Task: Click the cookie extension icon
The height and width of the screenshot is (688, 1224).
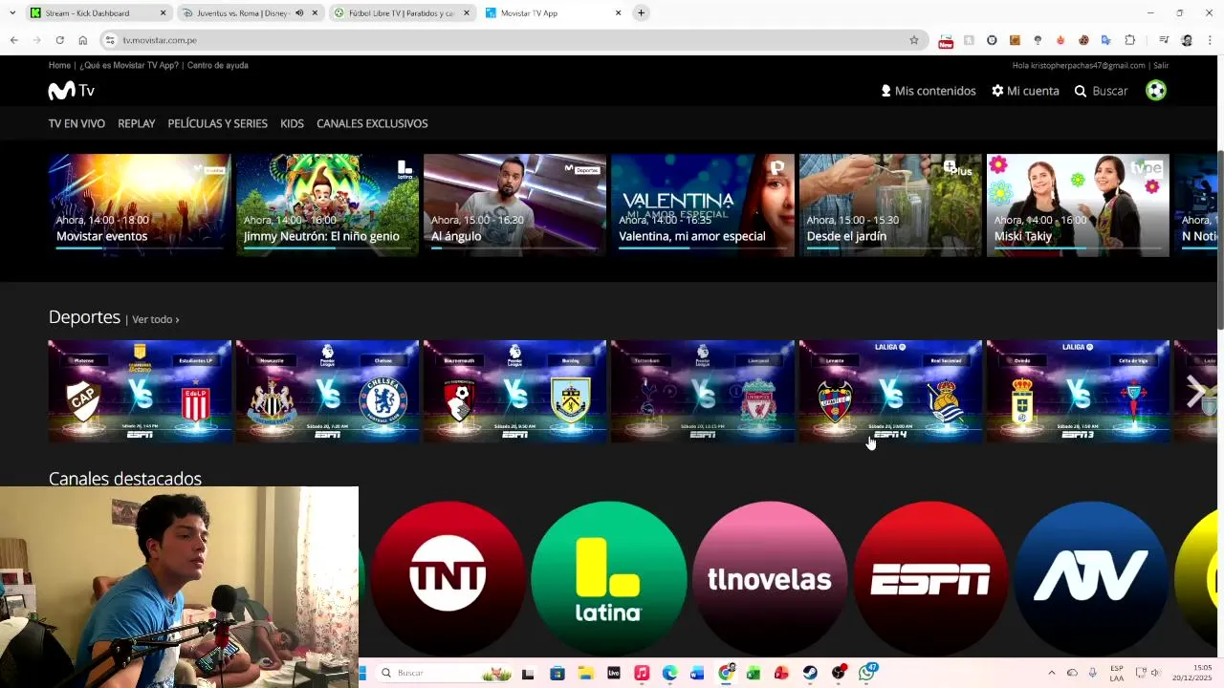Action: click(x=1083, y=40)
